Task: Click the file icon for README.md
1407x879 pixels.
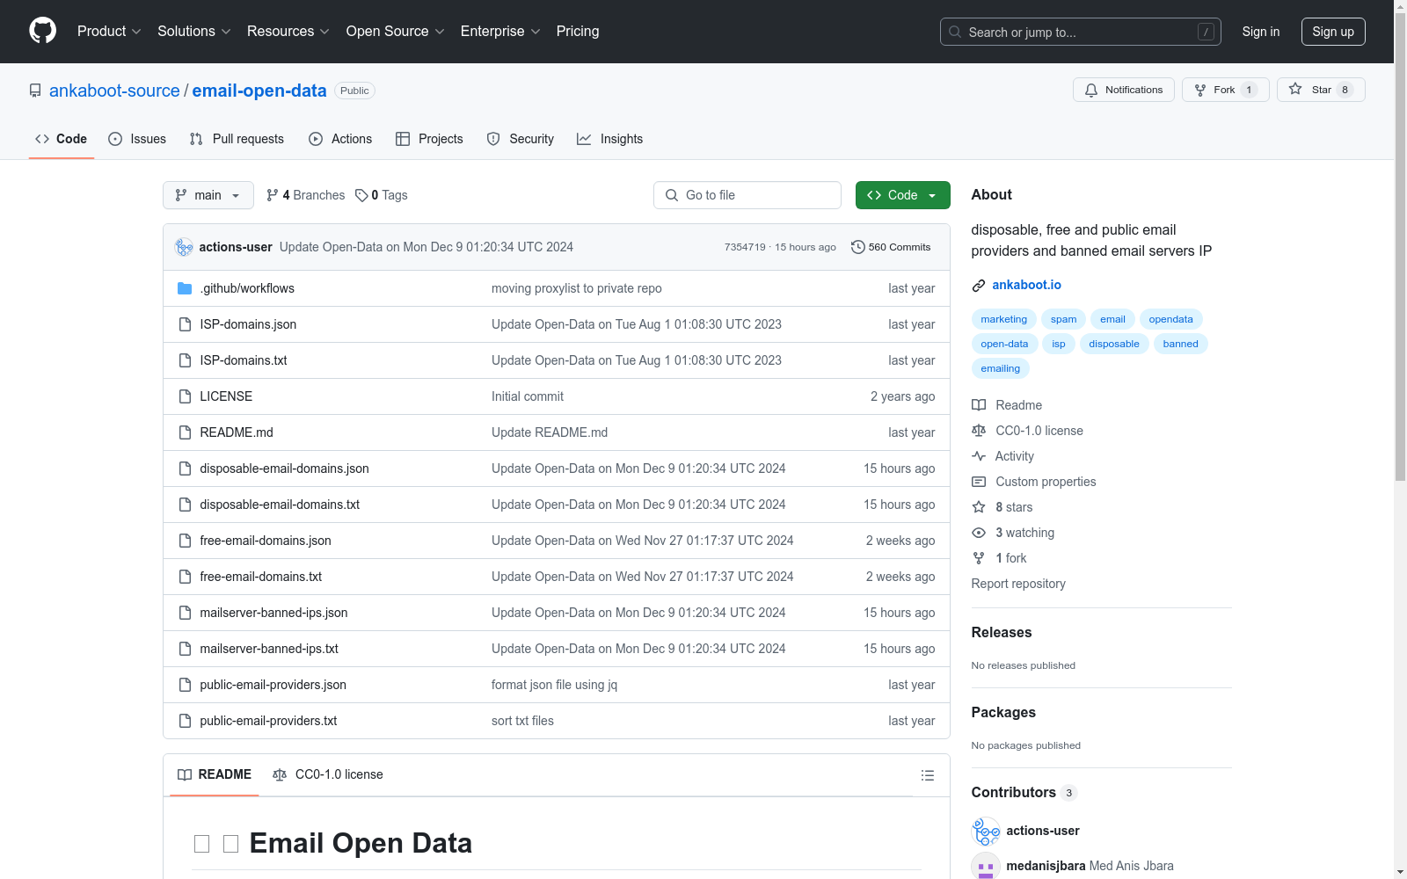Action: pos(185,432)
